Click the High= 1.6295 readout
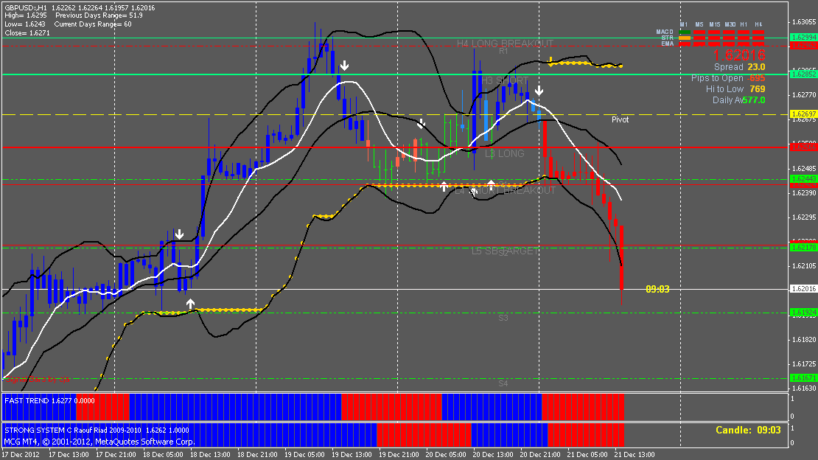The image size is (818, 460). [26, 15]
